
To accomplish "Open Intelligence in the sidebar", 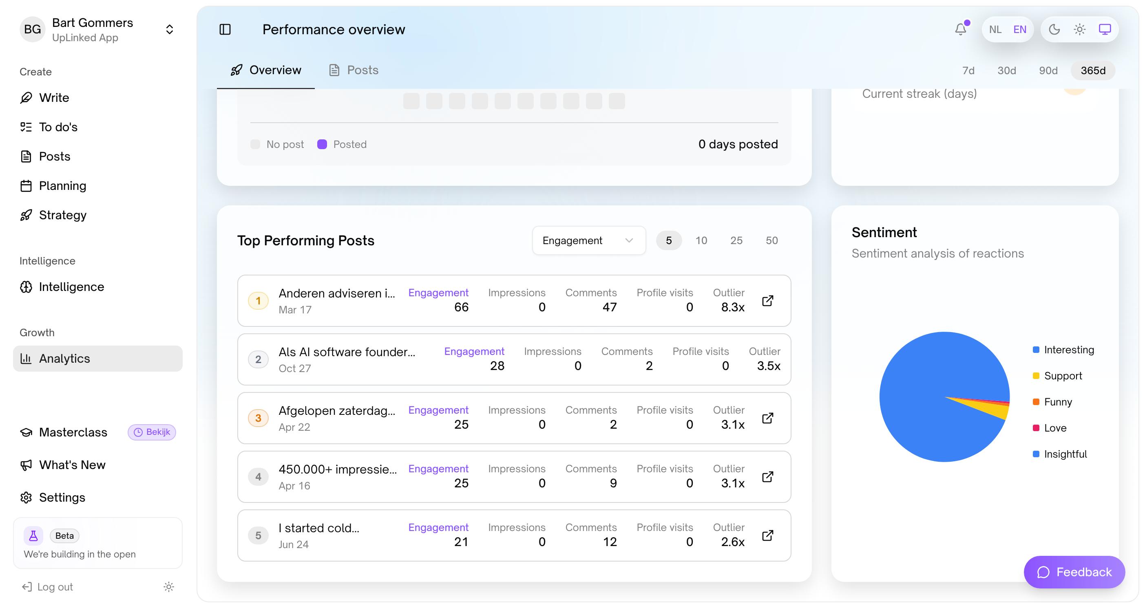I will 98,287.
